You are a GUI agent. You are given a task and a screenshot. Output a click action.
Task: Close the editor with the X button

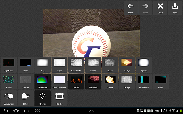pyautogui.click(x=160, y=8)
